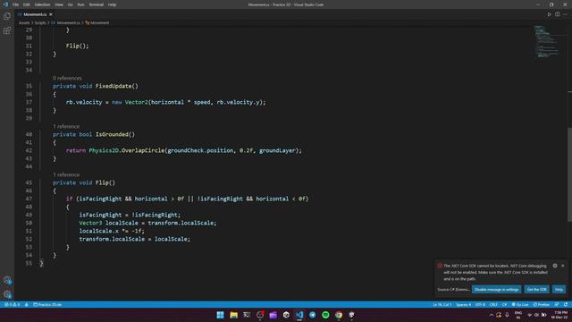Click the Run code play icon
Image resolution: width=572 pixels, height=322 pixels.
pos(549,14)
